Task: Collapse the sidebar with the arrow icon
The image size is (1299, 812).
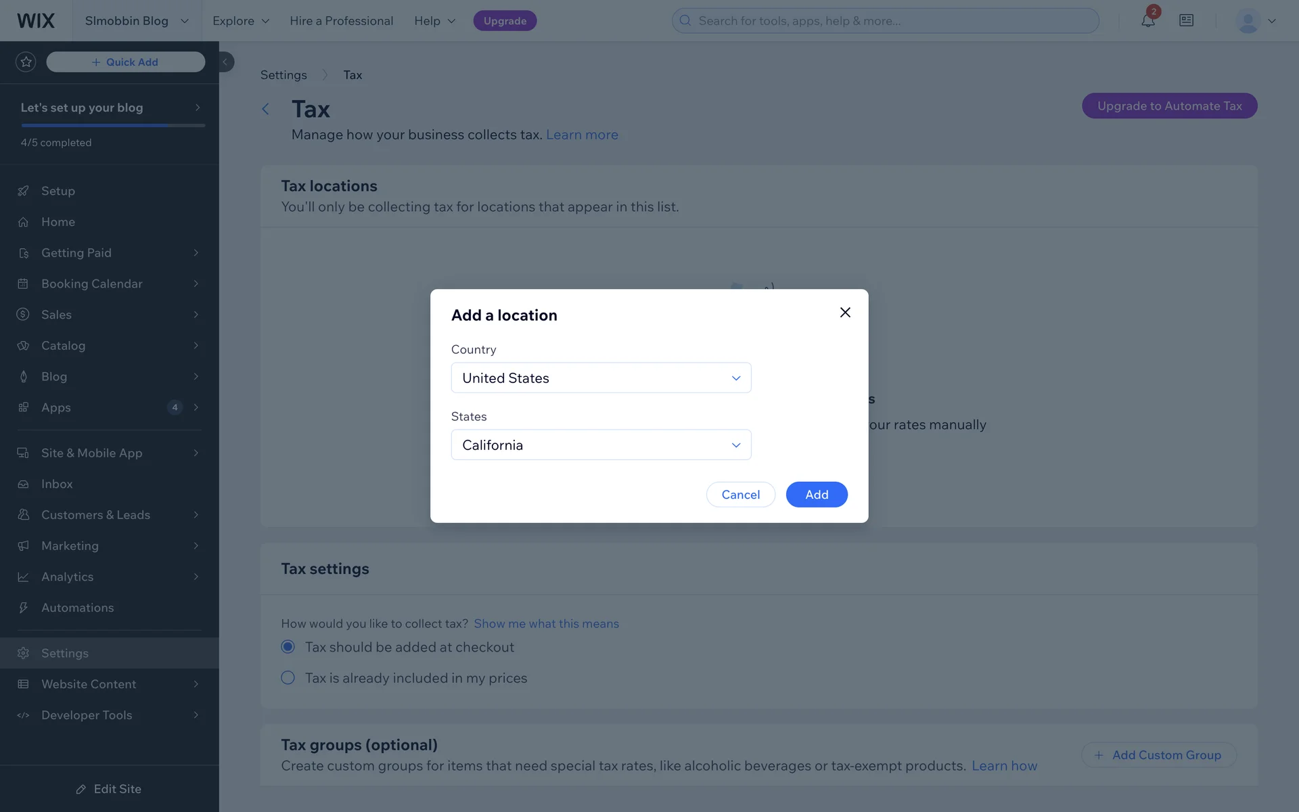Action: click(225, 62)
